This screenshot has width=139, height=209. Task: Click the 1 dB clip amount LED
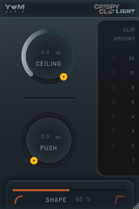pyautogui.click(x=112, y=160)
